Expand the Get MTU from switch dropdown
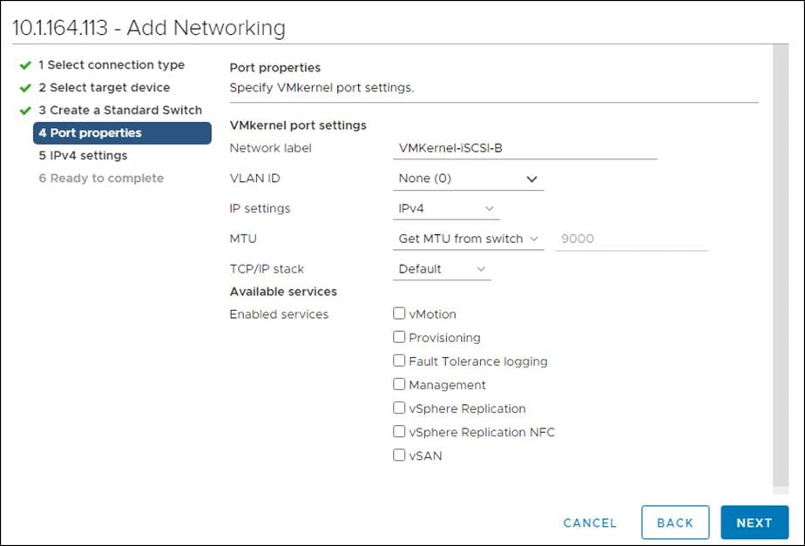 pyautogui.click(x=468, y=239)
